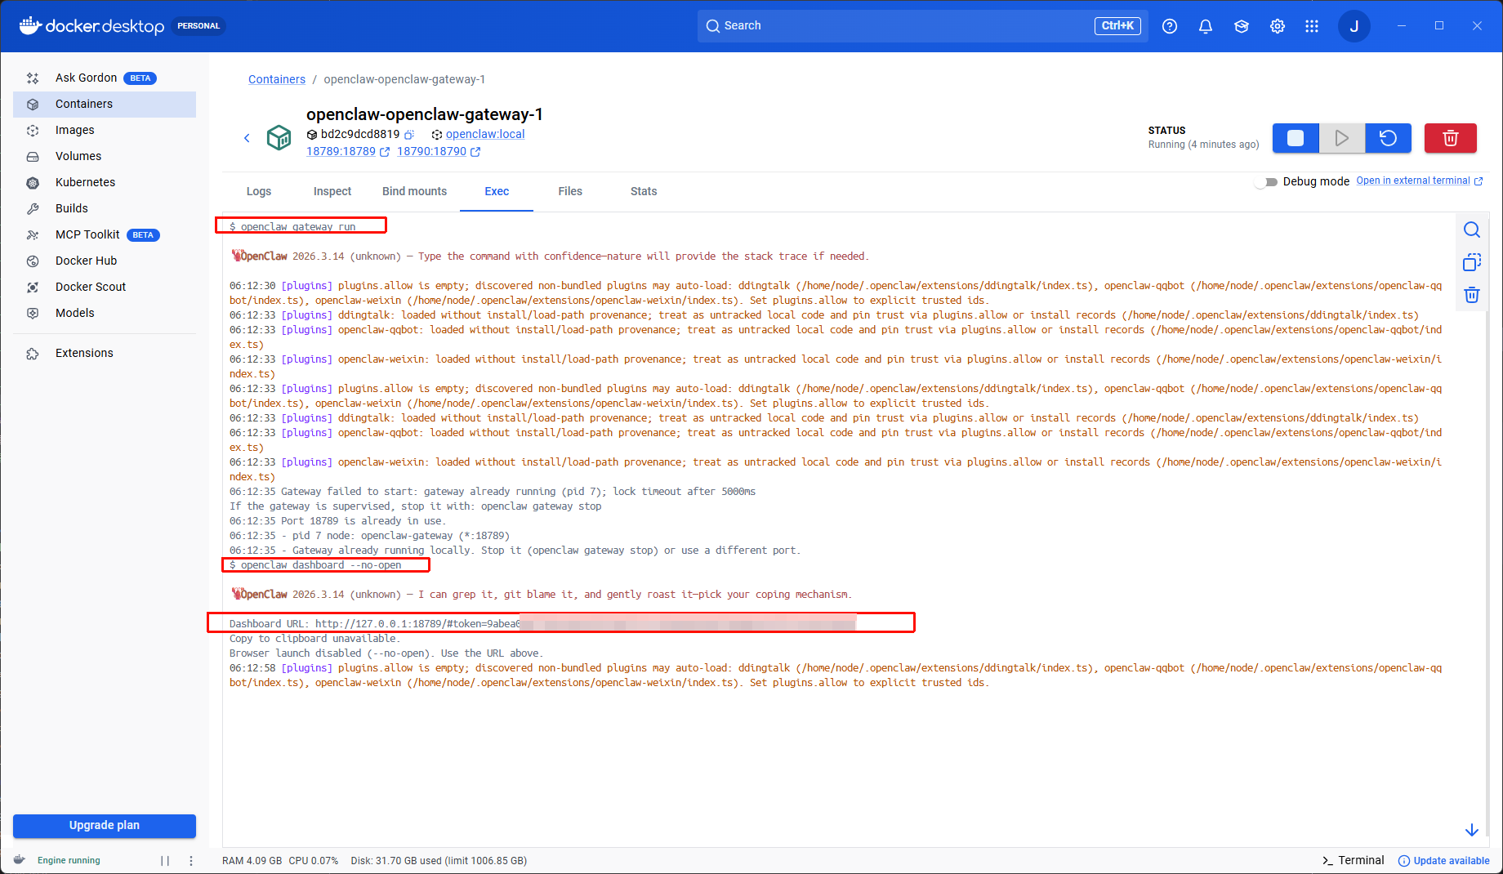Click the CPU 0.07% status entry
The image size is (1503, 874).
tap(314, 860)
